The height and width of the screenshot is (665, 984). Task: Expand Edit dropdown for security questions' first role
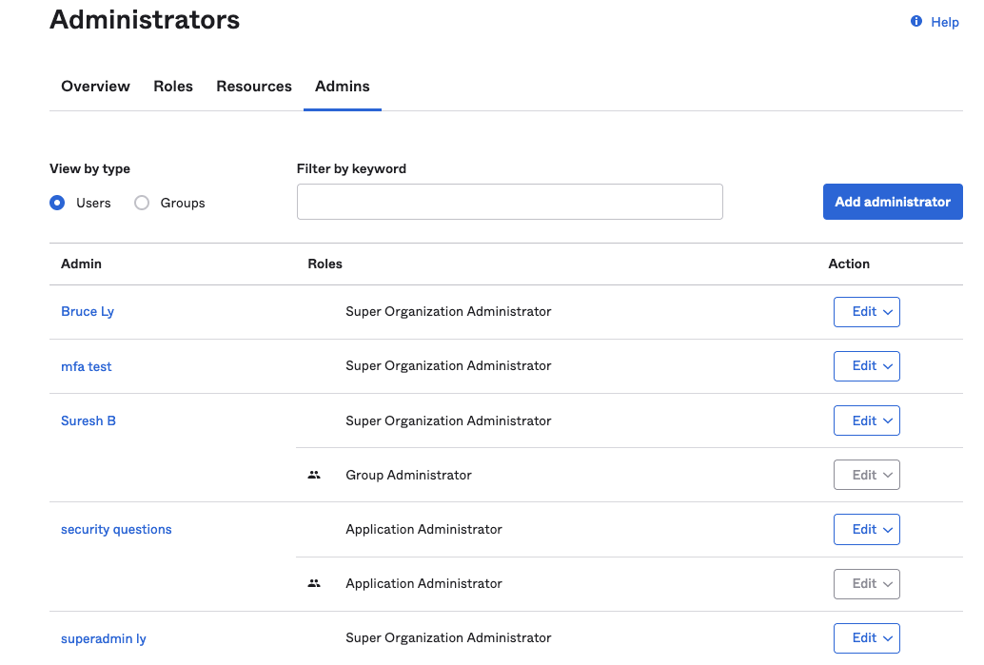[866, 529]
